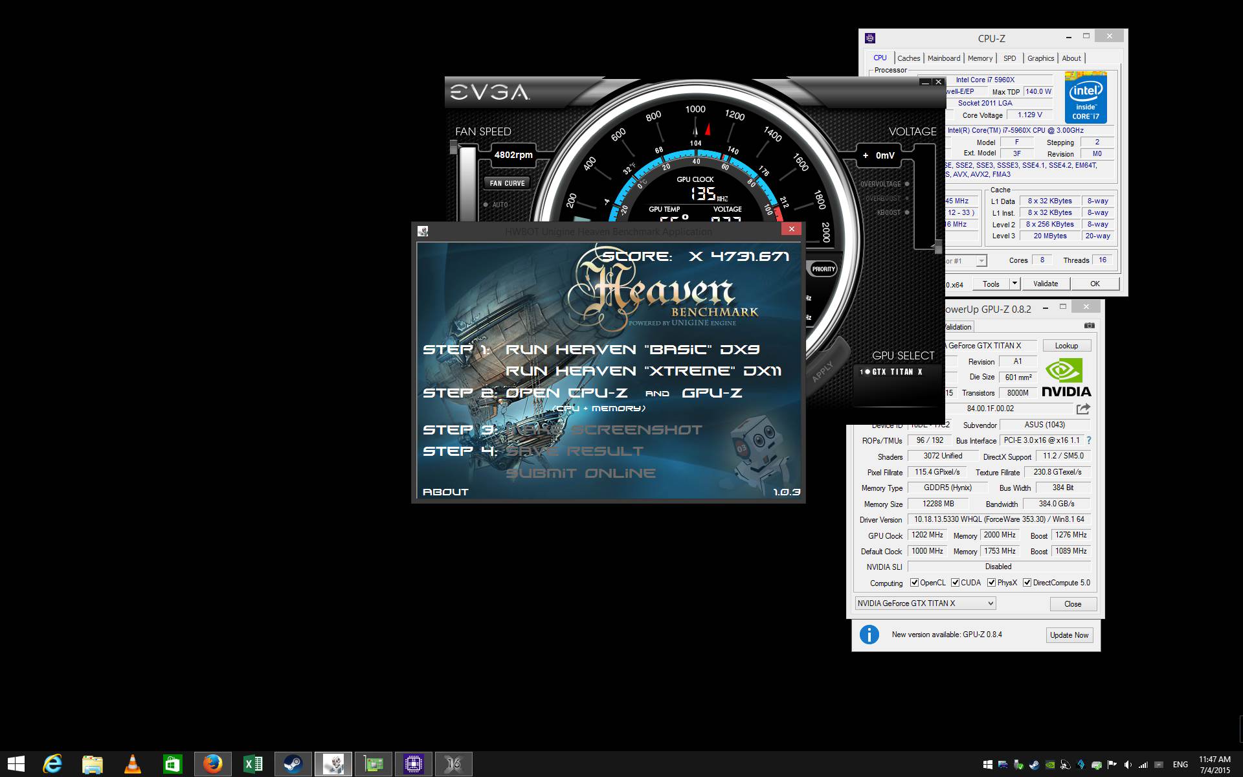Image resolution: width=1243 pixels, height=777 pixels.
Task: Toggle the OpenCL checkbox in GPU-Z
Action: coord(914,583)
